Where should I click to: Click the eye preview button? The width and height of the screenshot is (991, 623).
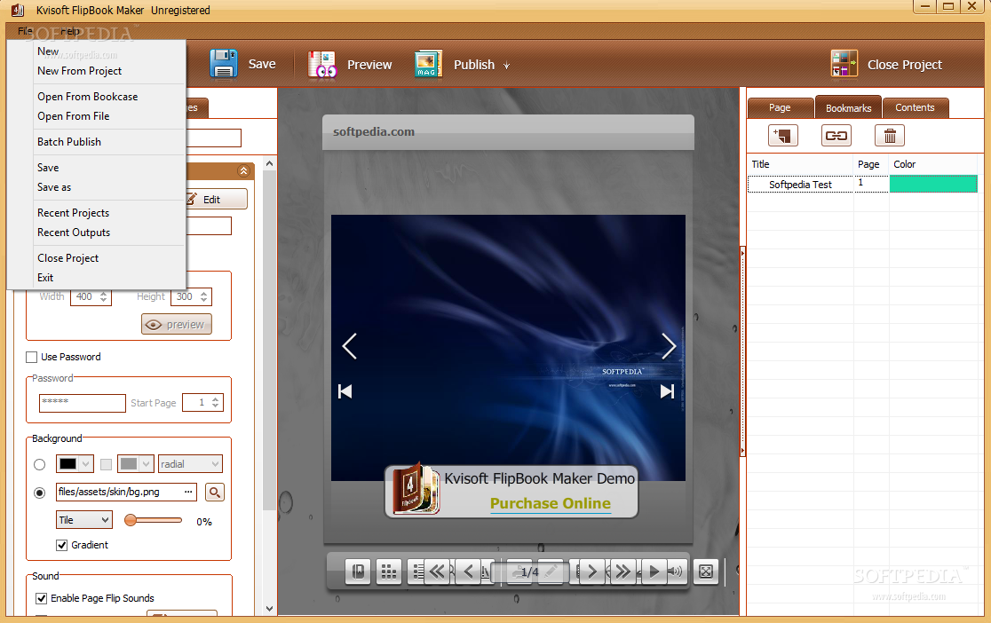tap(177, 324)
